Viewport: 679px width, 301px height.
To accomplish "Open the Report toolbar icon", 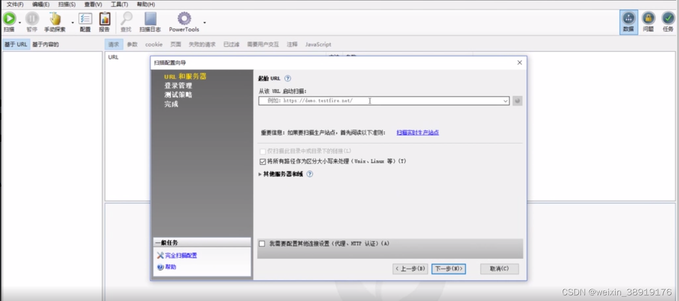I will 104,19.
